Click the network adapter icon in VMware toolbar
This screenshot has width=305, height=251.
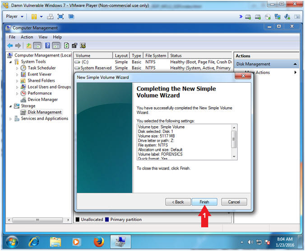click(277, 17)
